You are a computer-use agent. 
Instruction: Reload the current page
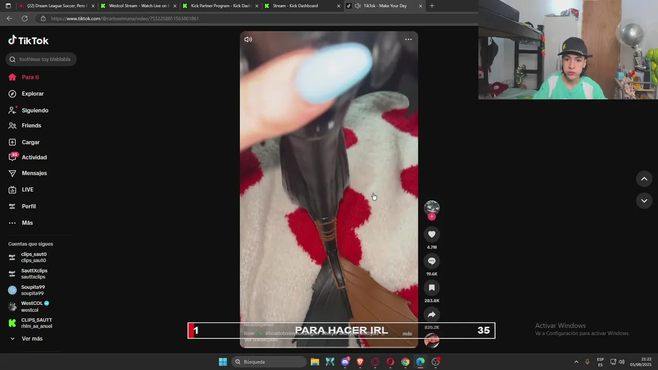(x=24, y=18)
